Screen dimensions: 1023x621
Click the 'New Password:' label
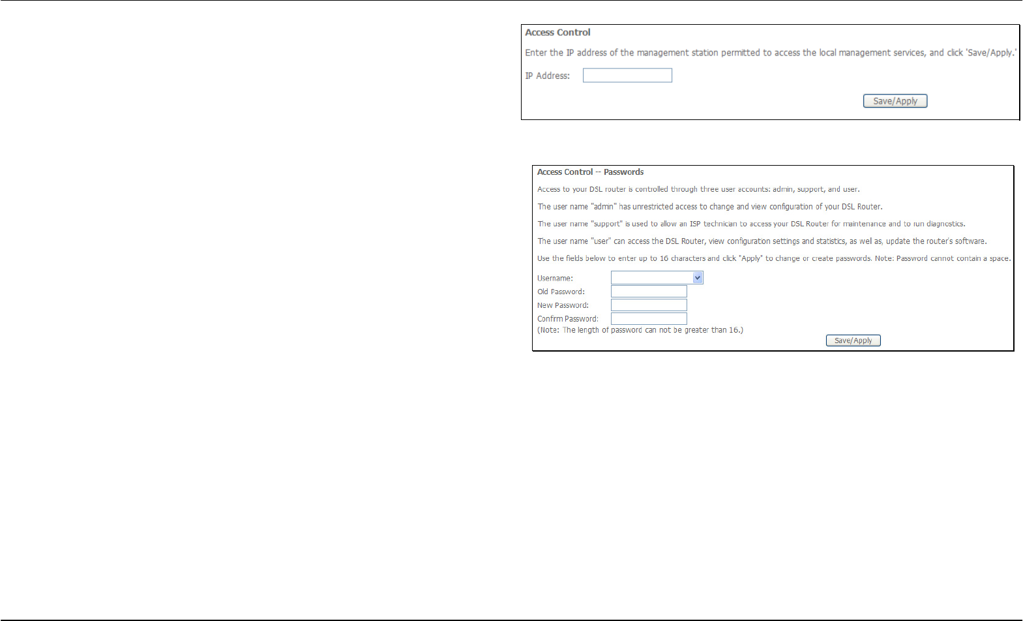click(x=563, y=306)
